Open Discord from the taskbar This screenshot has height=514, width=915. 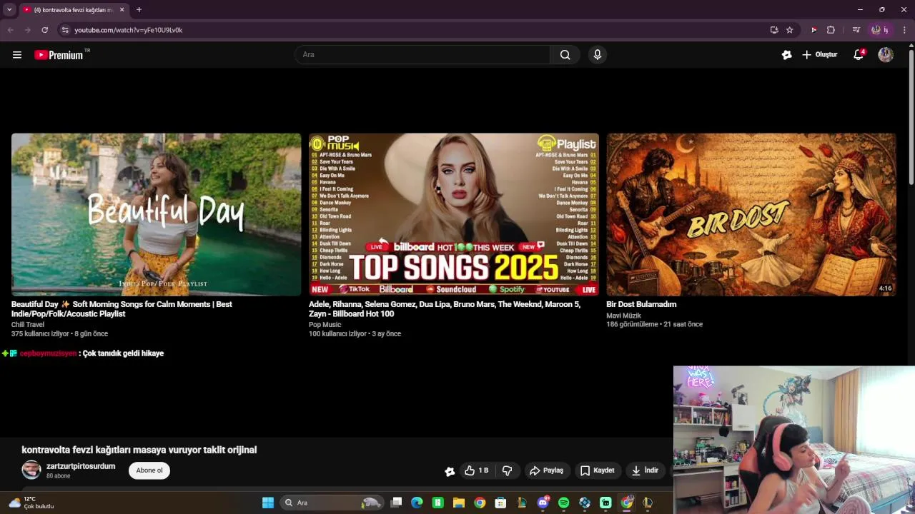(x=543, y=503)
